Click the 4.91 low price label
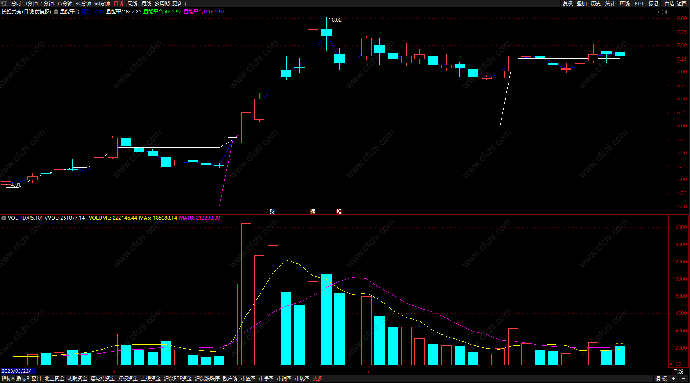The image size is (690, 383). pyautogui.click(x=16, y=185)
